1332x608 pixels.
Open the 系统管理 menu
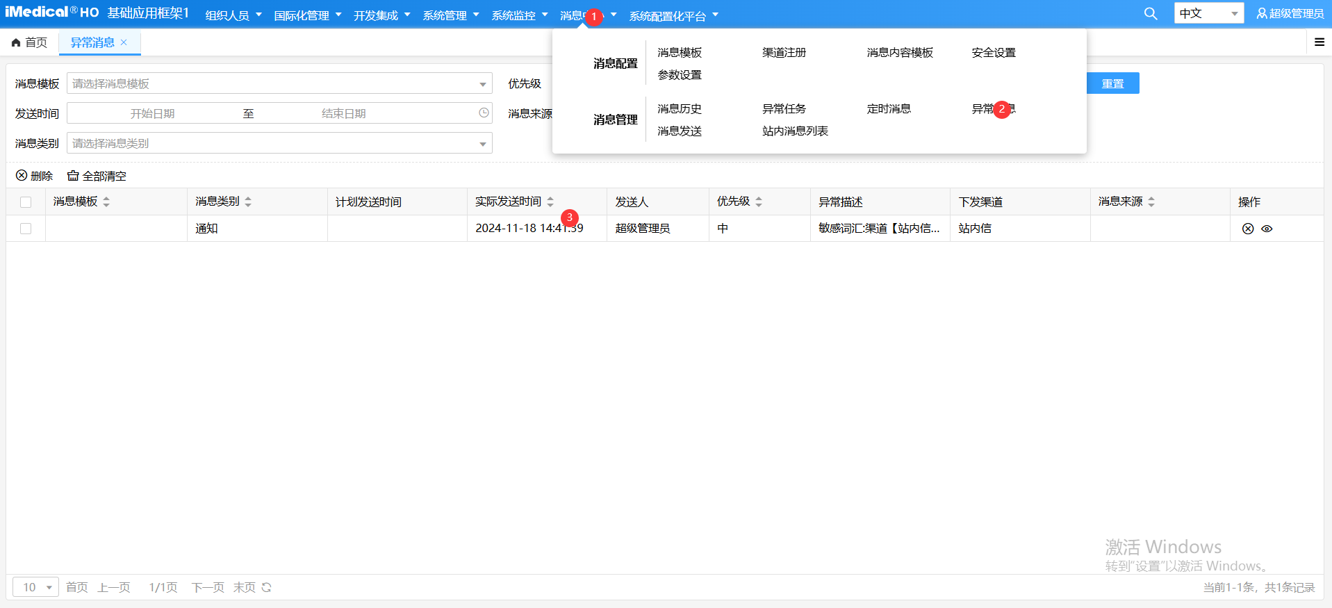click(450, 15)
